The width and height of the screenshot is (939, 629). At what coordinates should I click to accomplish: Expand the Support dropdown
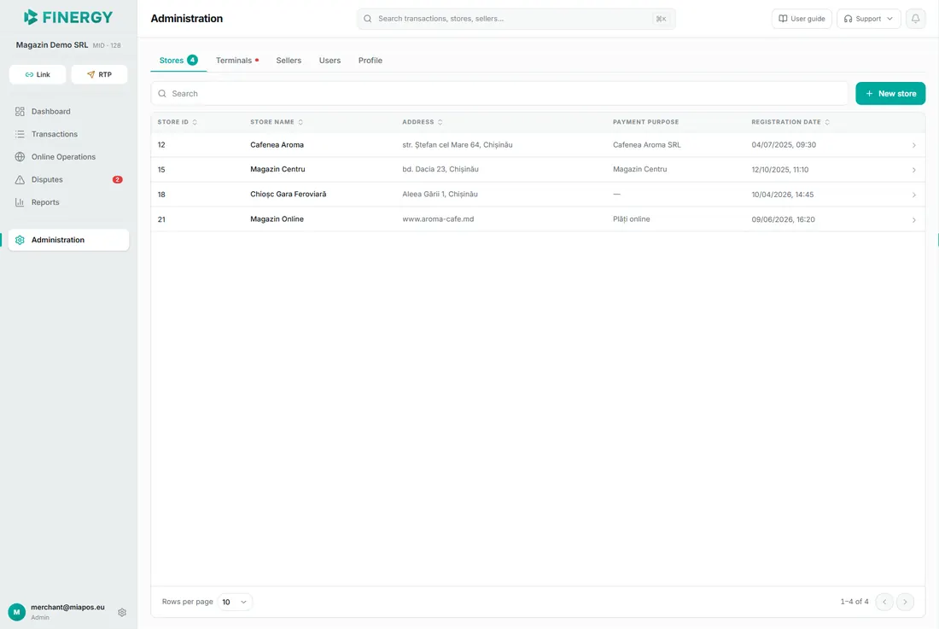click(868, 19)
